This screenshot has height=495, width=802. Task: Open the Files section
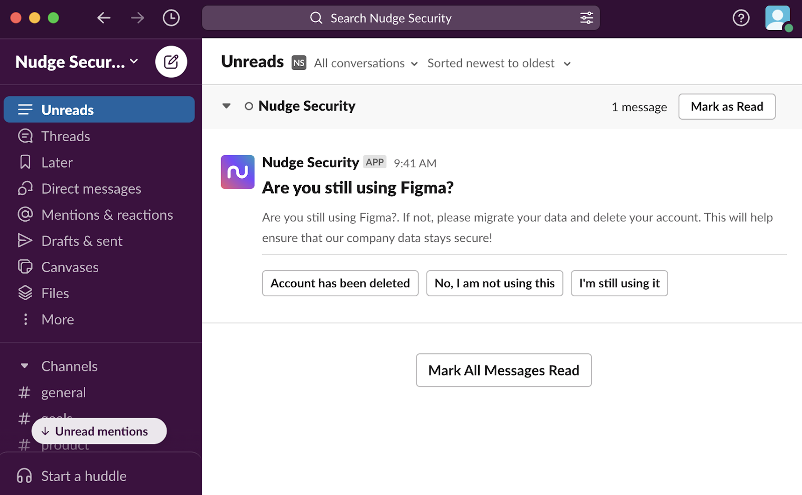click(x=54, y=293)
